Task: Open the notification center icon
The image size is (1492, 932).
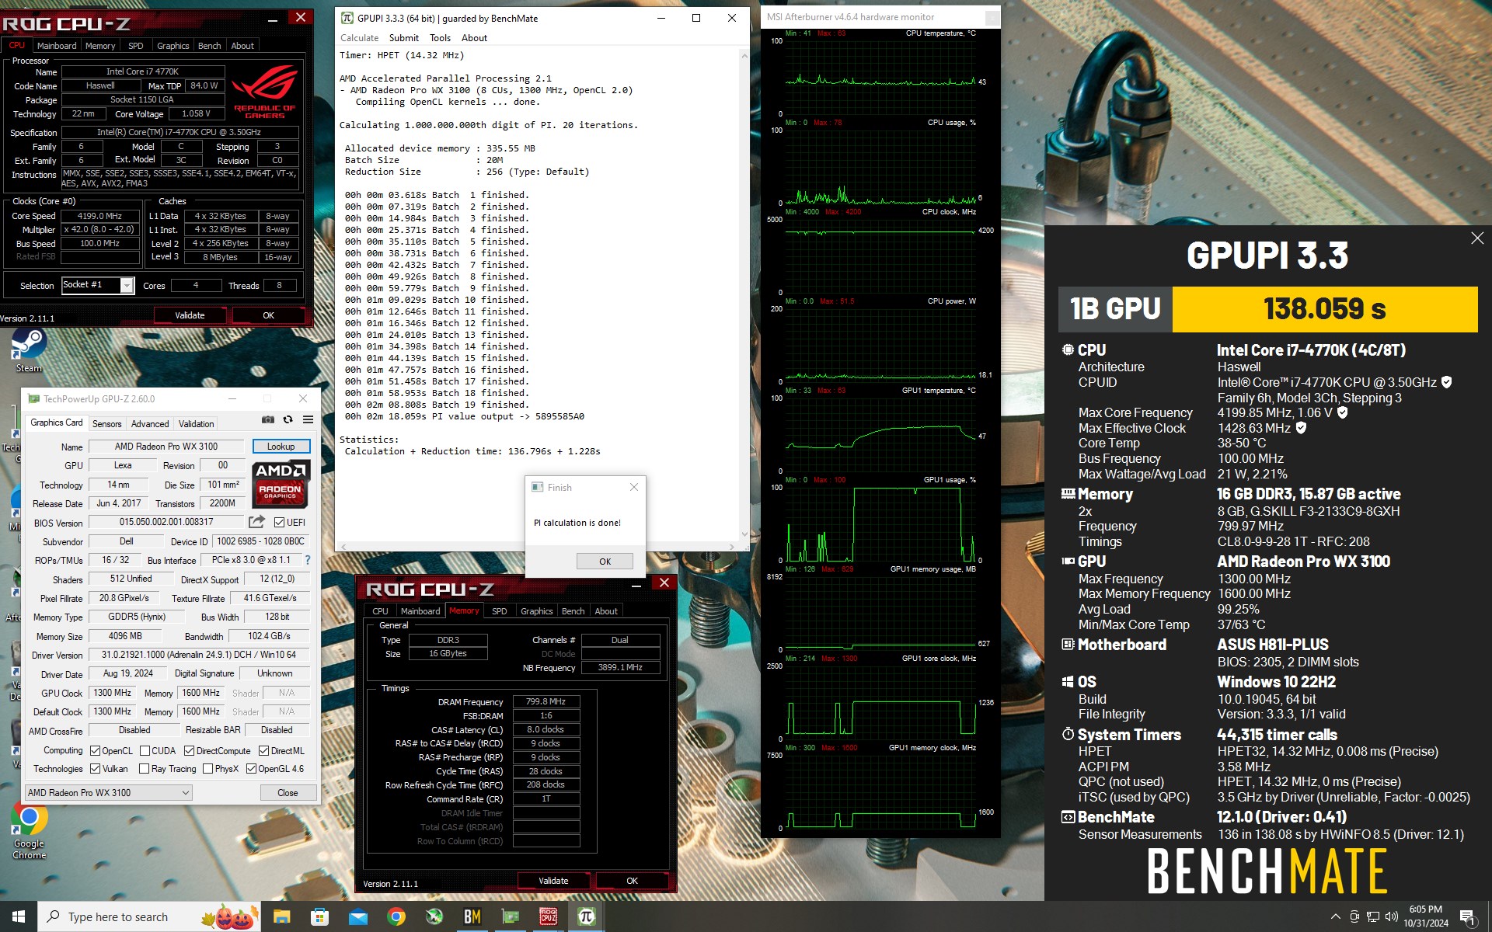Action: coord(1467,917)
